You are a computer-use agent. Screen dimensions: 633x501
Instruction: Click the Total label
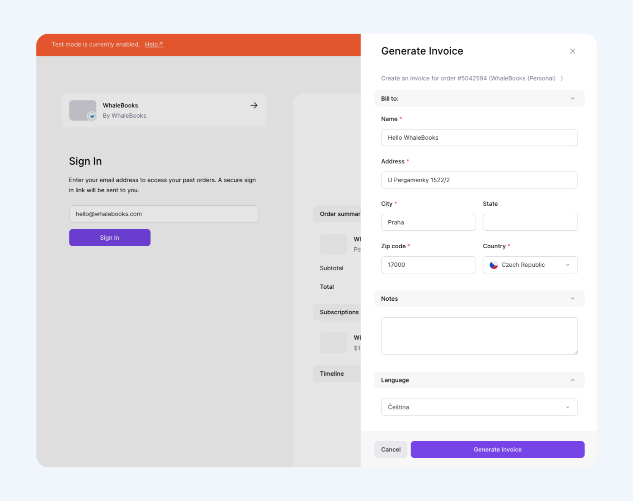327,287
